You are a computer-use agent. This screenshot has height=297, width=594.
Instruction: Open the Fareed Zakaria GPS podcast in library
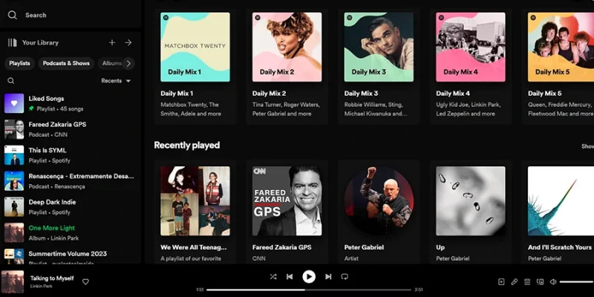[71, 129]
